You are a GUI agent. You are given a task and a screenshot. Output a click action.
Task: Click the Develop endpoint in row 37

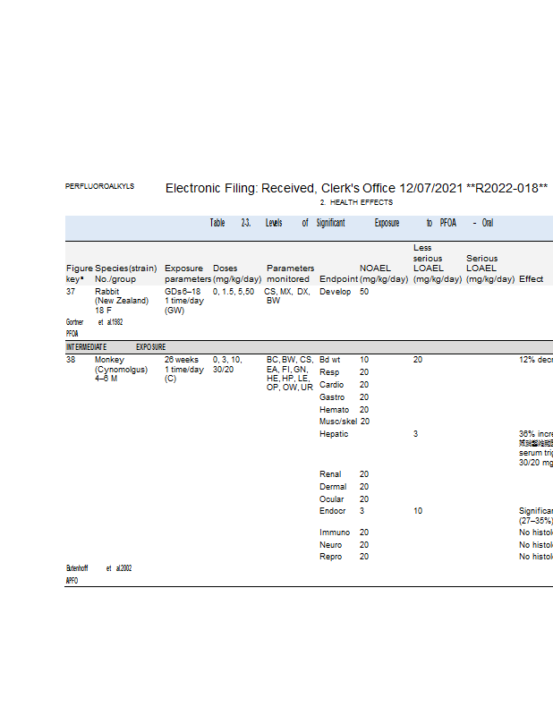click(336, 292)
